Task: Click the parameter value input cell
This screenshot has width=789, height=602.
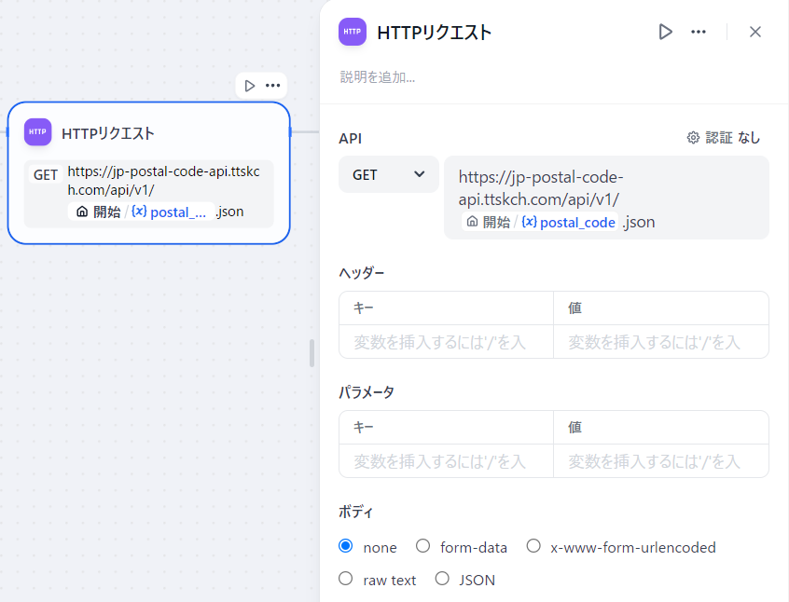Action: [660, 461]
